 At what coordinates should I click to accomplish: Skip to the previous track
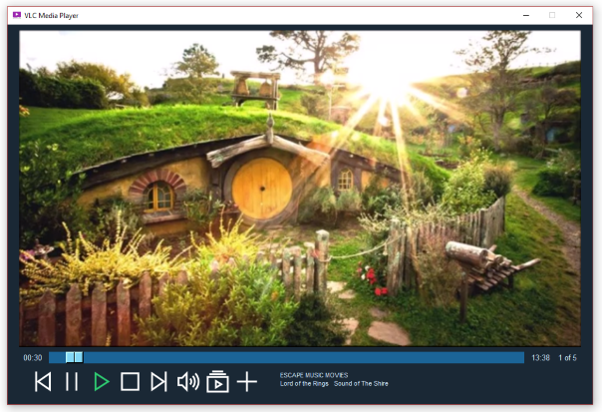(x=43, y=382)
